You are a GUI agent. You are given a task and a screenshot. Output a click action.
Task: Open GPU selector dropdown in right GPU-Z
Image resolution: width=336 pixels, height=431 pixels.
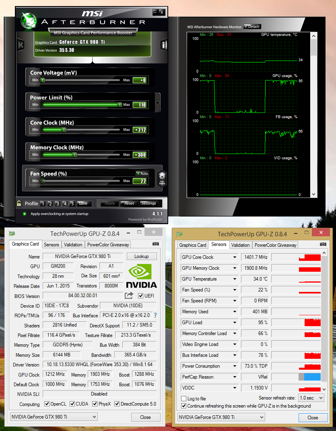coord(221,417)
